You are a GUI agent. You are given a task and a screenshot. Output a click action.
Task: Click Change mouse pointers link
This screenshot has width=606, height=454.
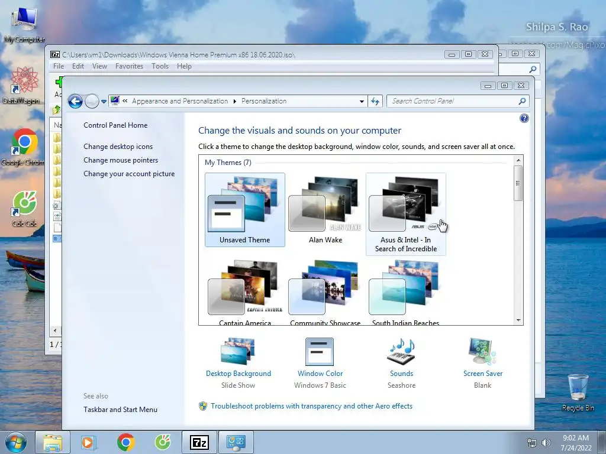[121, 160]
